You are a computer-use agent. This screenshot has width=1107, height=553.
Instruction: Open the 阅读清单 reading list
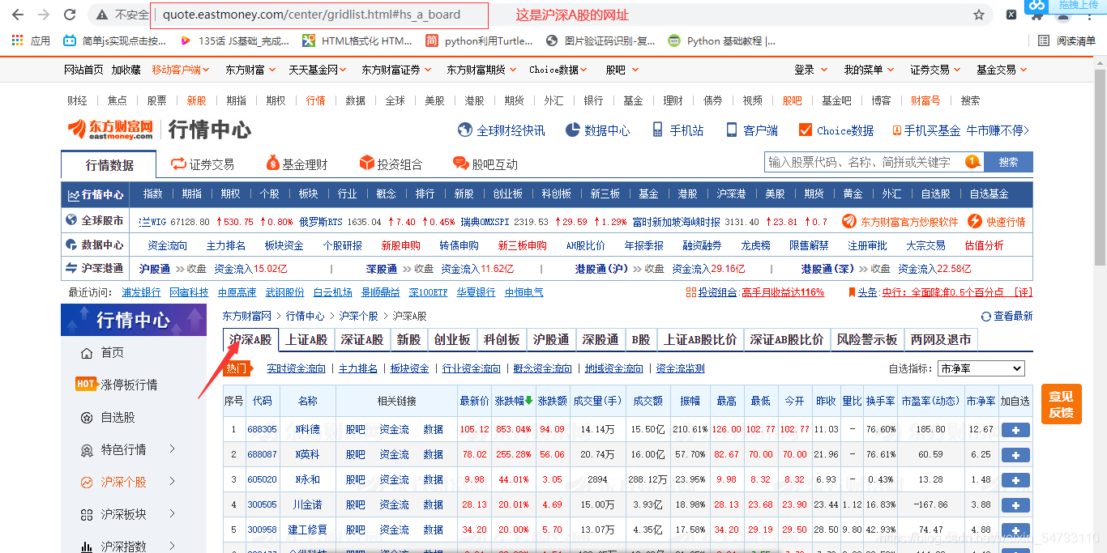(x=1066, y=40)
